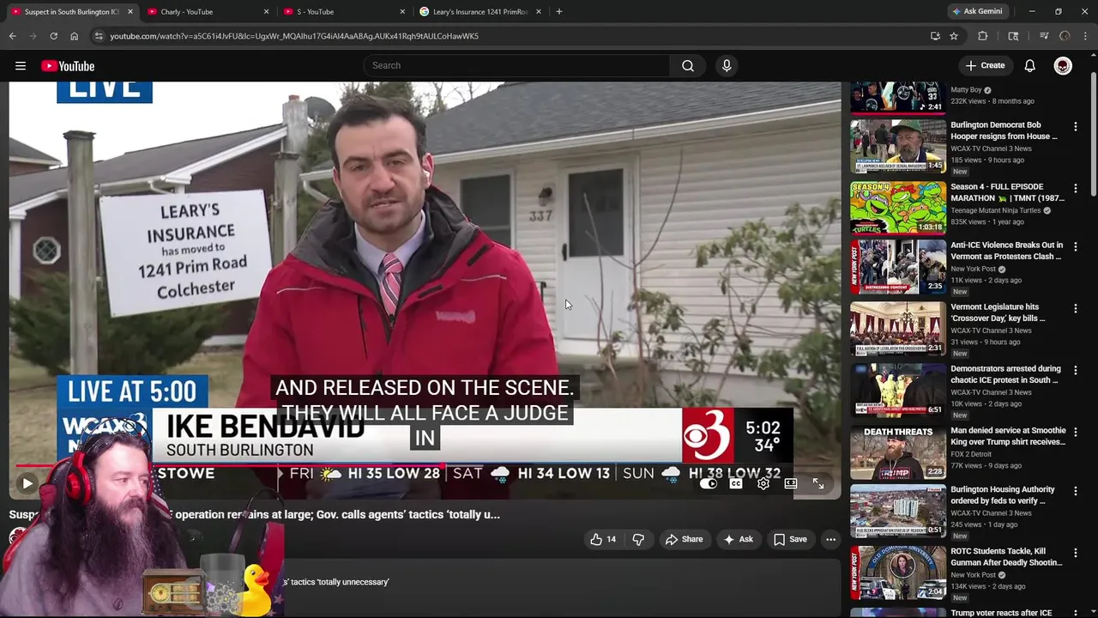The image size is (1098, 618).
Task: Switch to theater mode
Action: [791, 484]
